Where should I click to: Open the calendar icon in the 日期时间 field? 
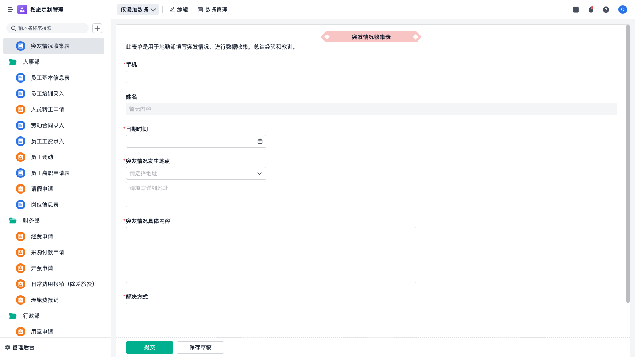point(260,141)
